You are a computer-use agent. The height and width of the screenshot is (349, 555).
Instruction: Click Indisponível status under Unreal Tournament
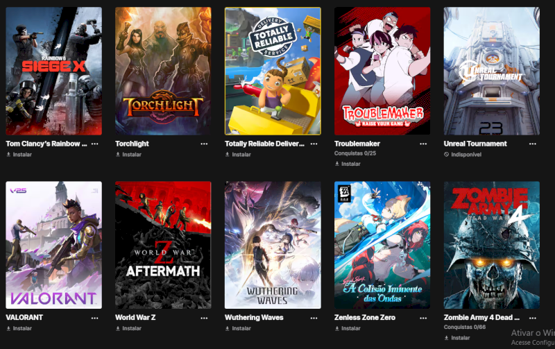pos(463,155)
